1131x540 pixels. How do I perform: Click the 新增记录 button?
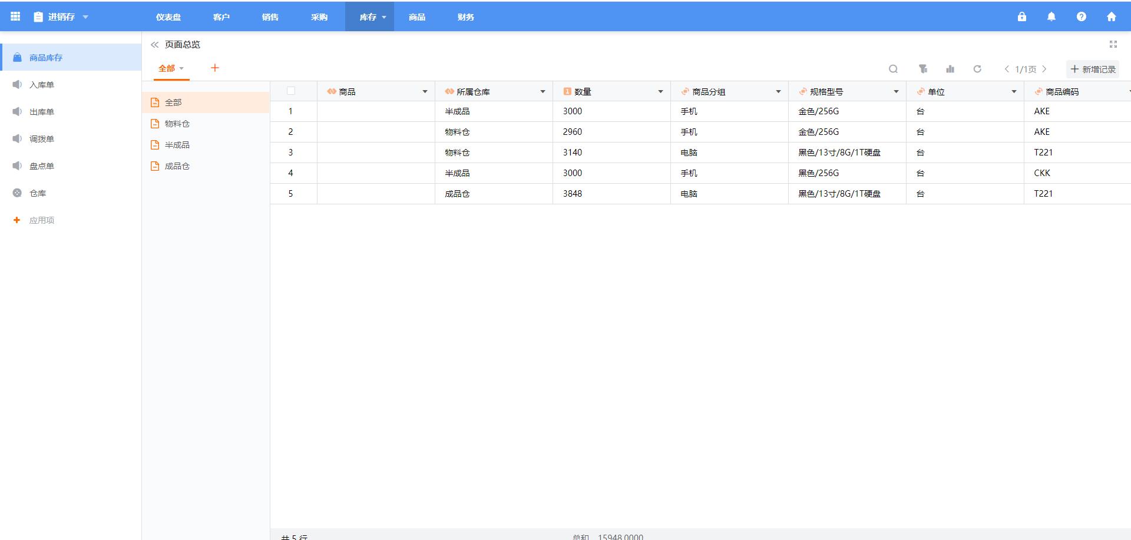click(x=1093, y=69)
